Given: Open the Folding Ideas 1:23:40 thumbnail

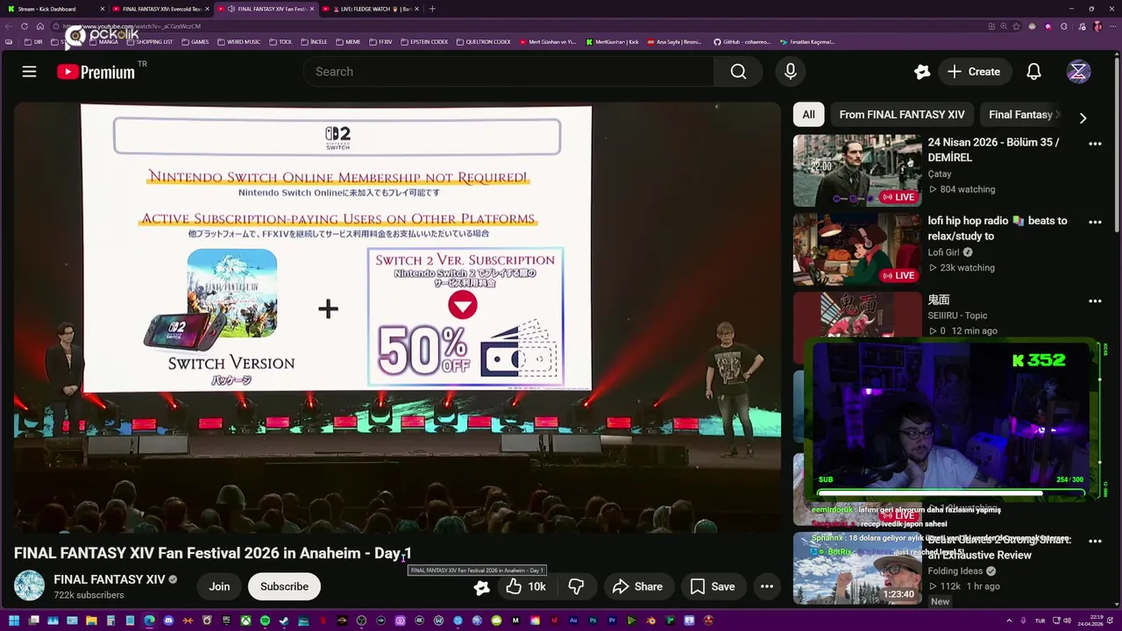Looking at the screenshot, I should (x=857, y=570).
